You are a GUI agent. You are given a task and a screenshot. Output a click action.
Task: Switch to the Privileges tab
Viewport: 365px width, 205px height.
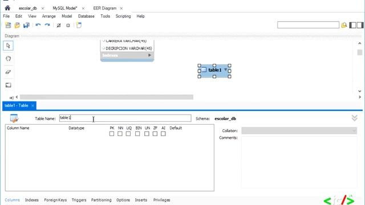161,200
